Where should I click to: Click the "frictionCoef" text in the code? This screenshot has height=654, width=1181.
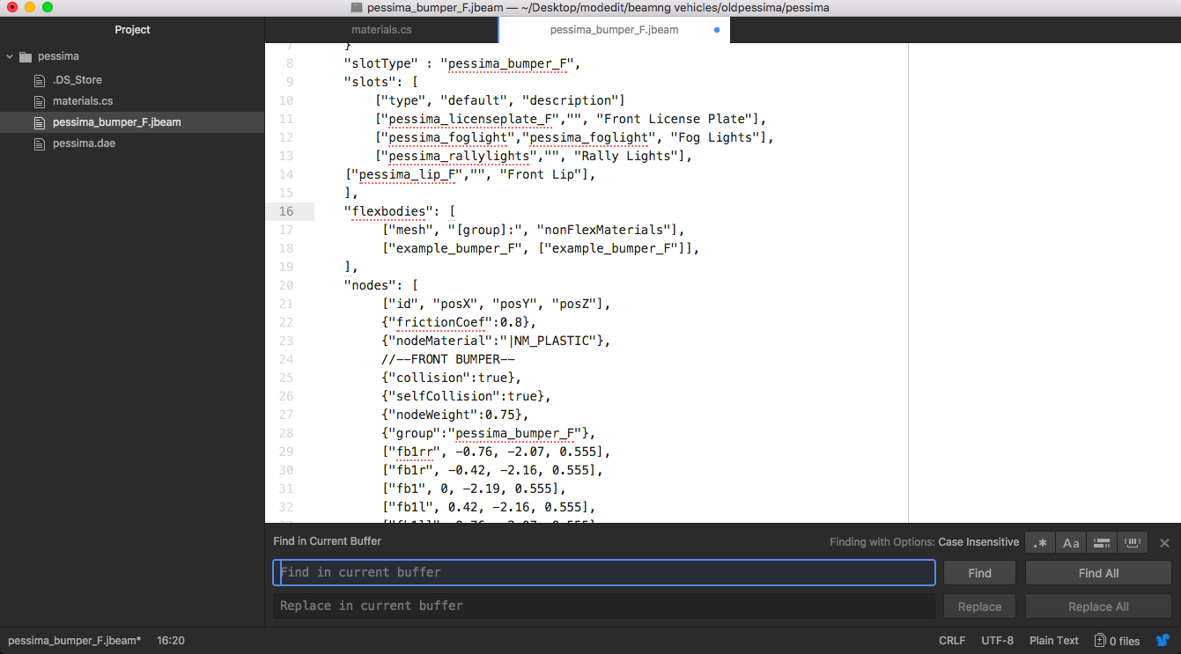441,322
